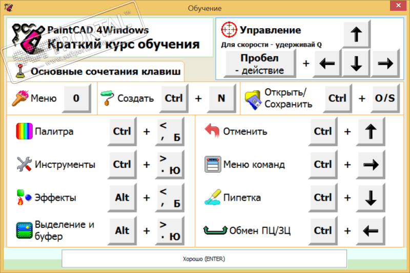Click the rainbow Палитра icon

24,131
